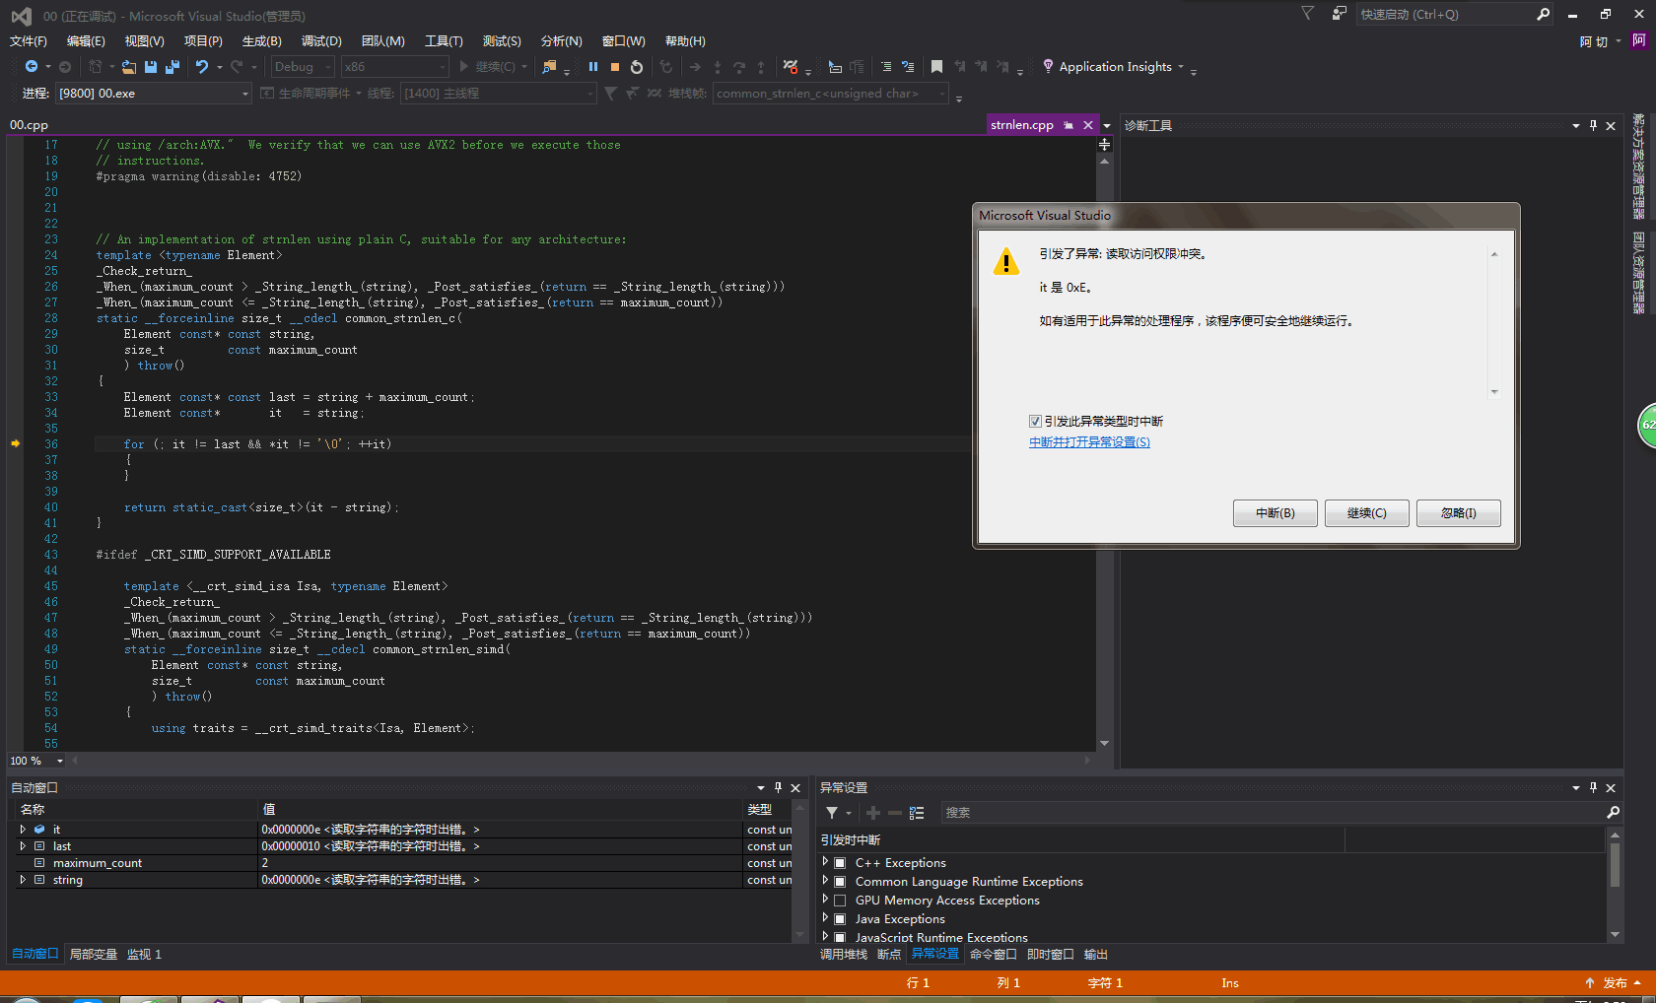The image size is (1656, 1003).
Task: Toggle Common Language Runtime Exceptions checkbox
Action: [840, 882]
